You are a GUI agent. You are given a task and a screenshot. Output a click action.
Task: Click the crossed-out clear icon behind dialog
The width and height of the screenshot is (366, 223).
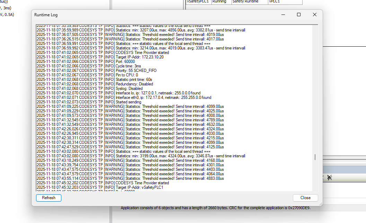(x=329, y=177)
